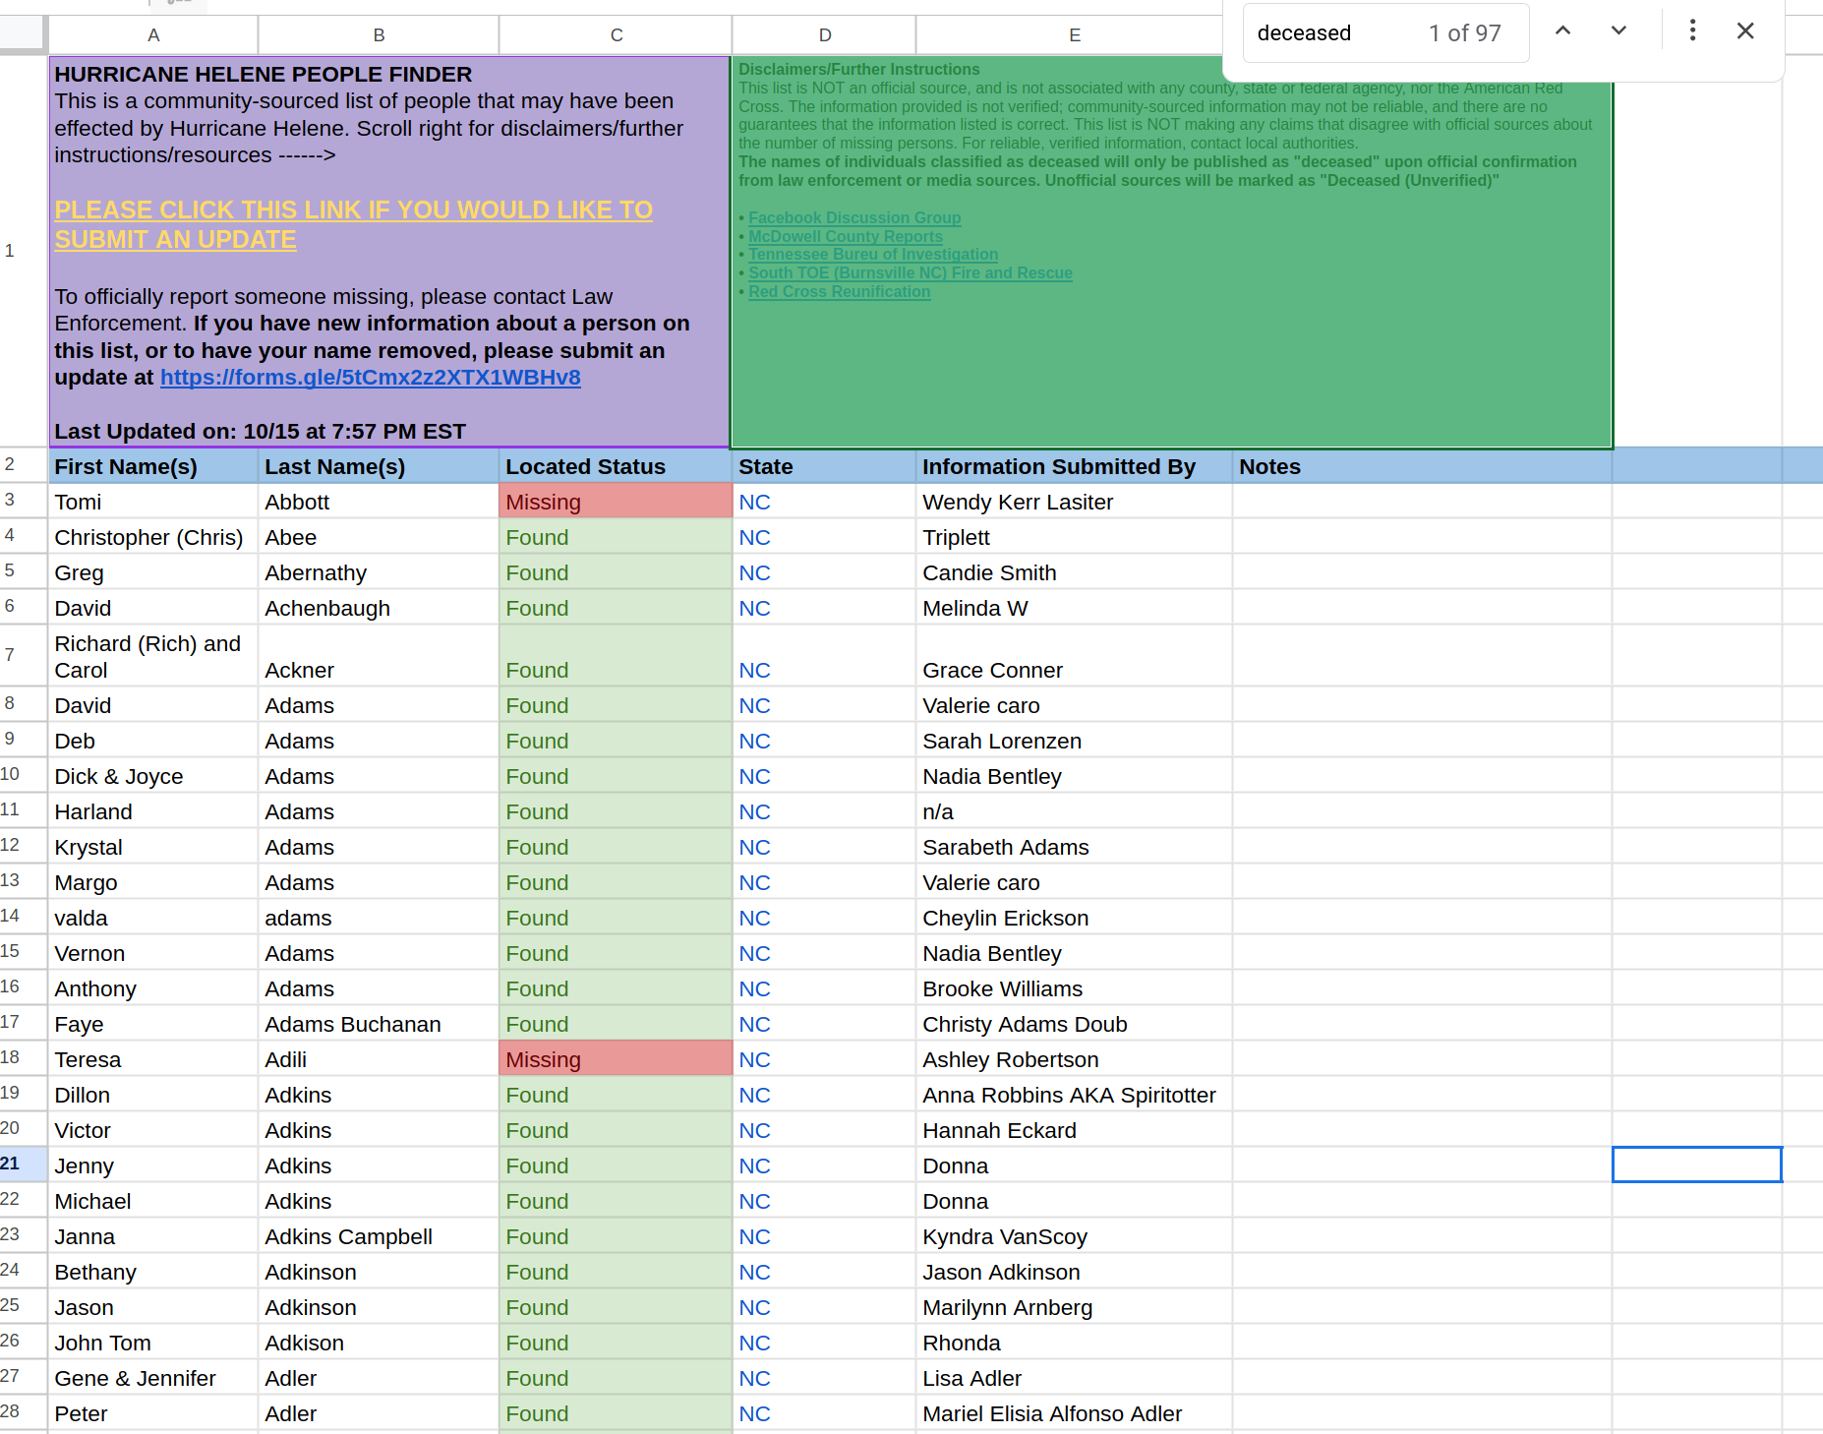Screen dimensions: 1823x1434
Task: Click the 'Candie Smith' cell
Action: pyautogui.click(x=1074, y=572)
